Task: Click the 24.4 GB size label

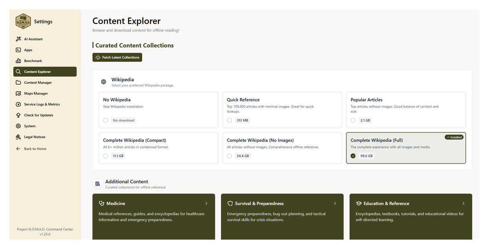Action: tap(243, 156)
